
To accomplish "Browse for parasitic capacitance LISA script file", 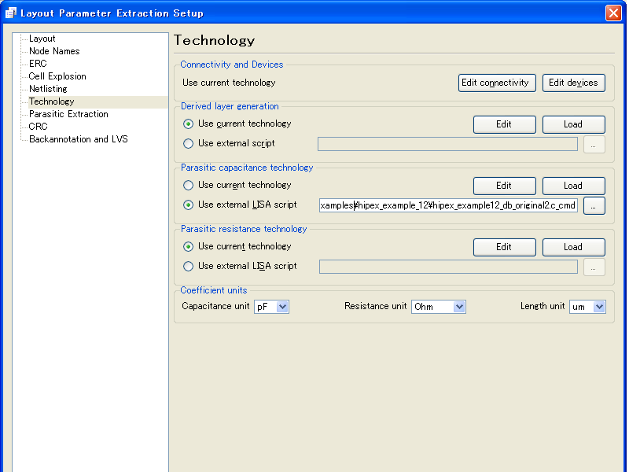I will coord(594,205).
